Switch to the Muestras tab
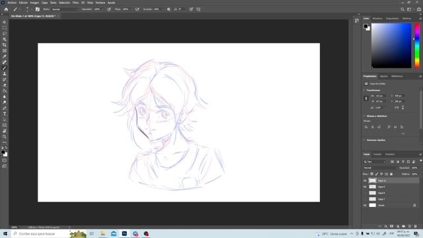The width and height of the screenshot is (423, 238). tap(377, 19)
